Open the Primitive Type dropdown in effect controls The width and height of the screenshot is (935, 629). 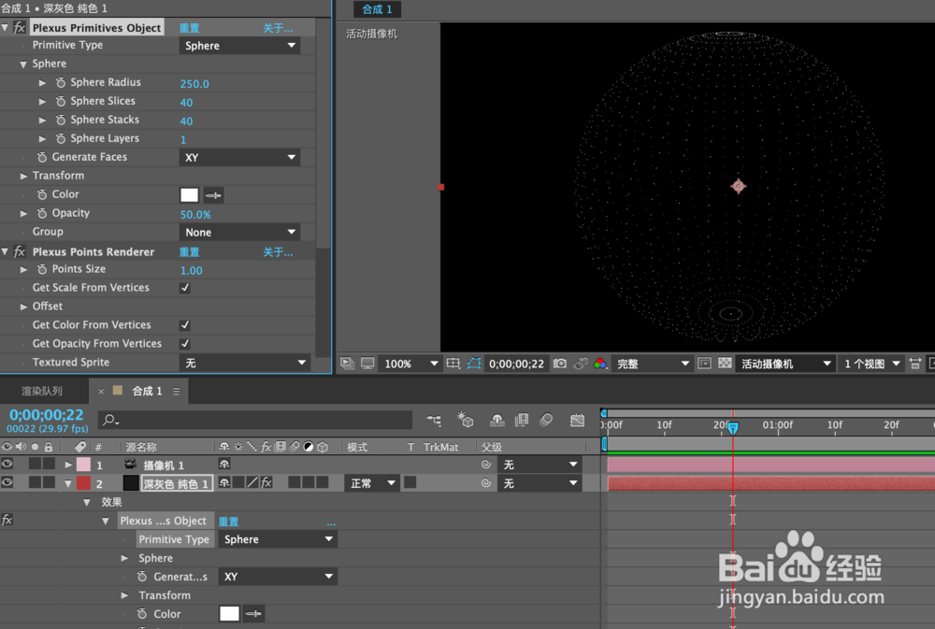[239, 45]
